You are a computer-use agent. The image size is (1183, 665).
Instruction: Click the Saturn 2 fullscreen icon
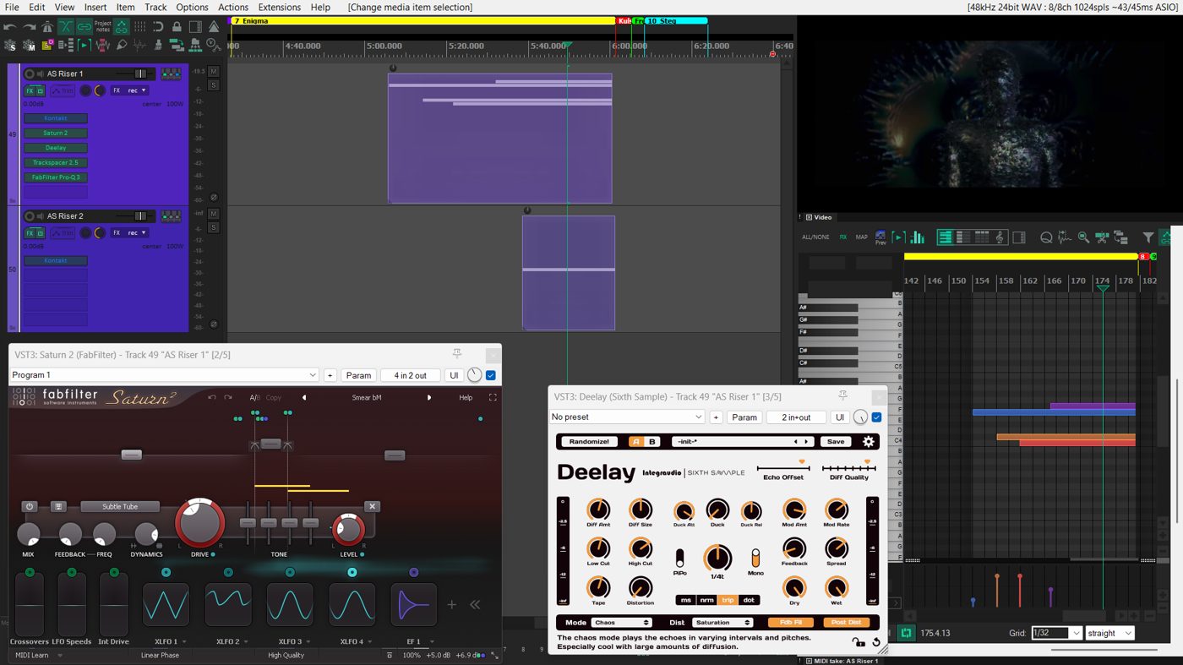[493, 397]
